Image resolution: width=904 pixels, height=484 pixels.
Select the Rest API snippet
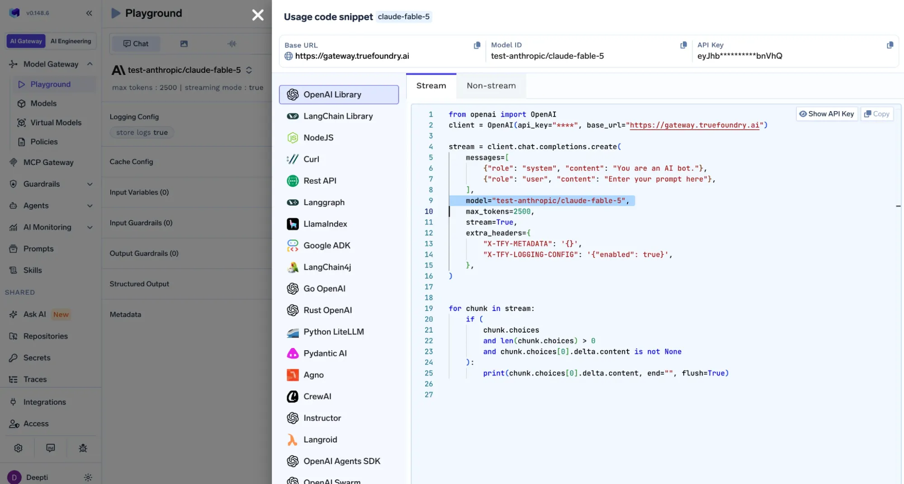(339, 181)
